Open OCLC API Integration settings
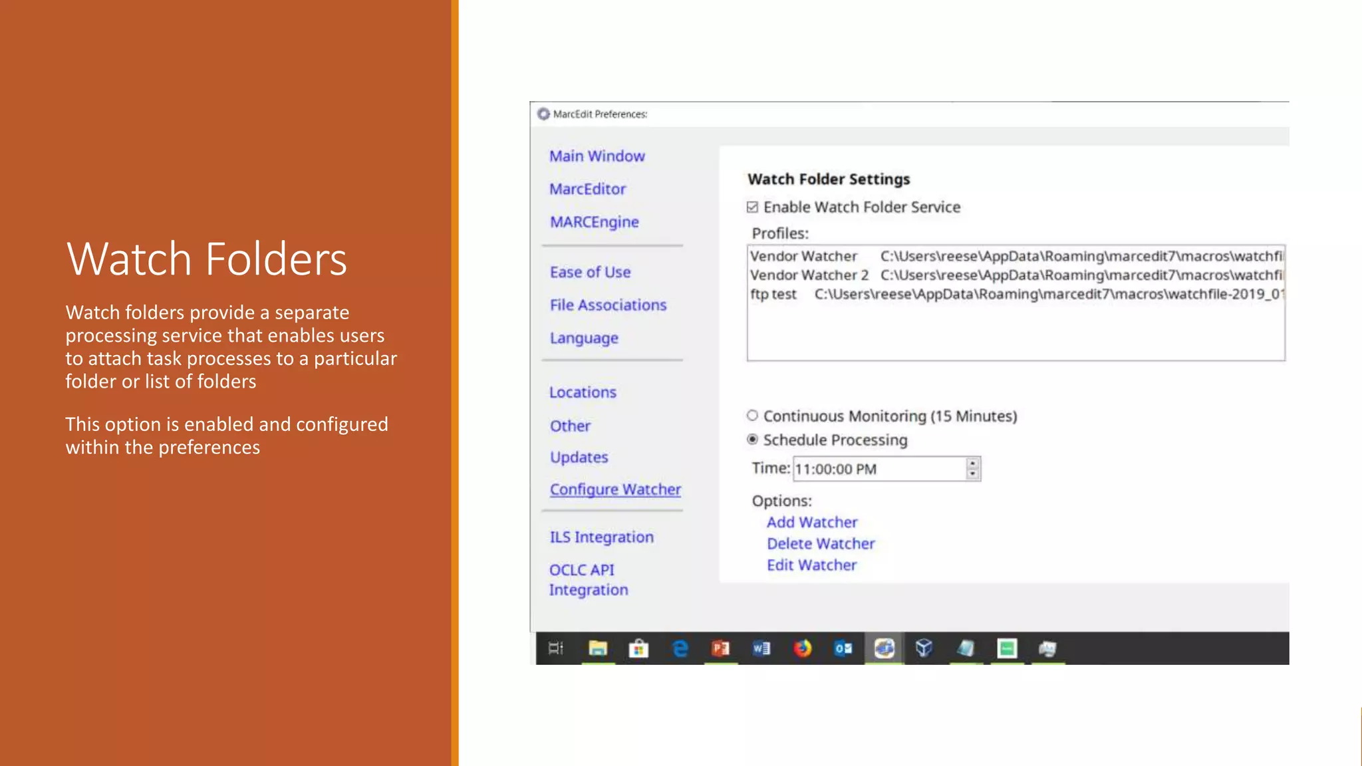The width and height of the screenshot is (1362, 766). point(589,580)
